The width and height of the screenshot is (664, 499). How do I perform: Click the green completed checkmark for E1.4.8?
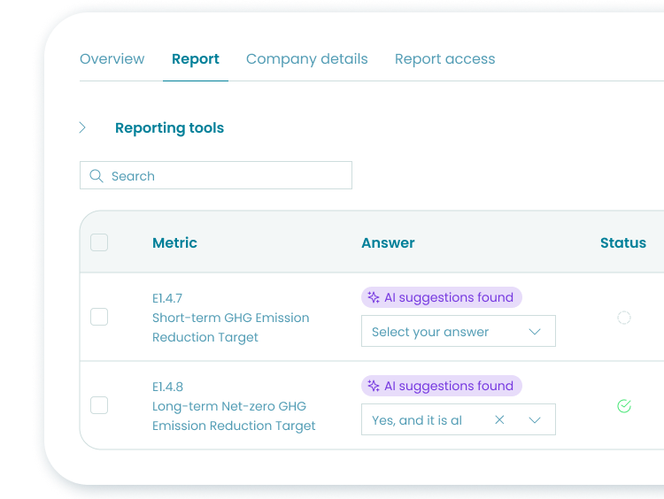(624, 406)
